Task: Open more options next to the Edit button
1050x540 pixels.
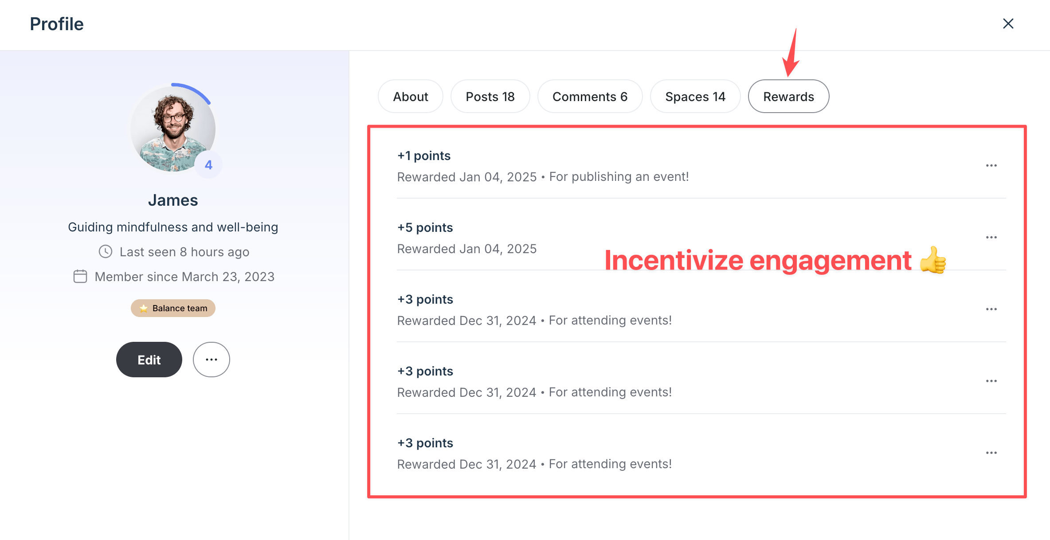Action: coord(211,360)
